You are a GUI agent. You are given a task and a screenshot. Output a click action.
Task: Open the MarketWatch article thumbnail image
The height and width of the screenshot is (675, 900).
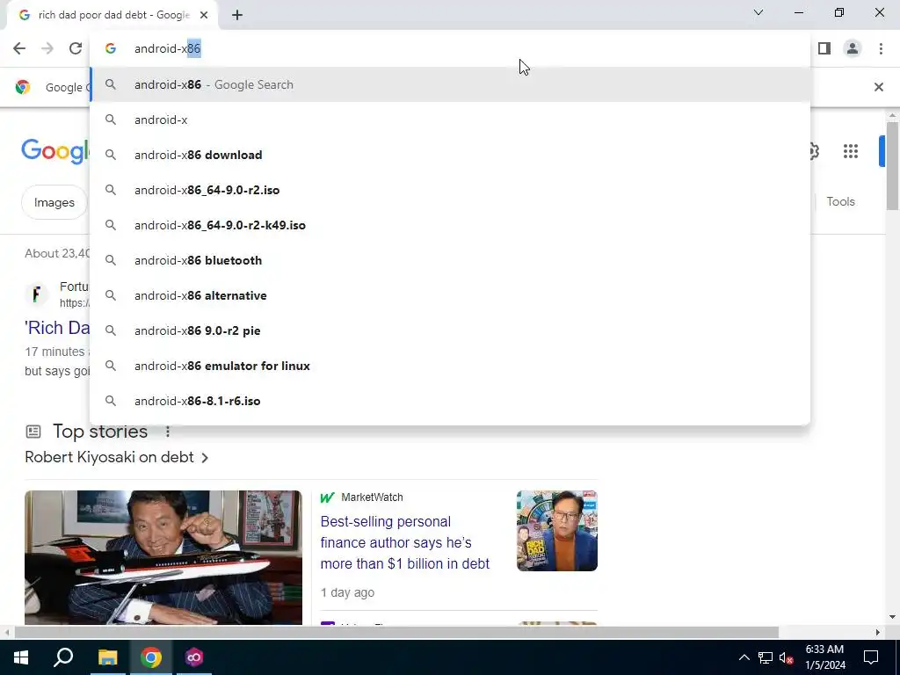point(556,531)
